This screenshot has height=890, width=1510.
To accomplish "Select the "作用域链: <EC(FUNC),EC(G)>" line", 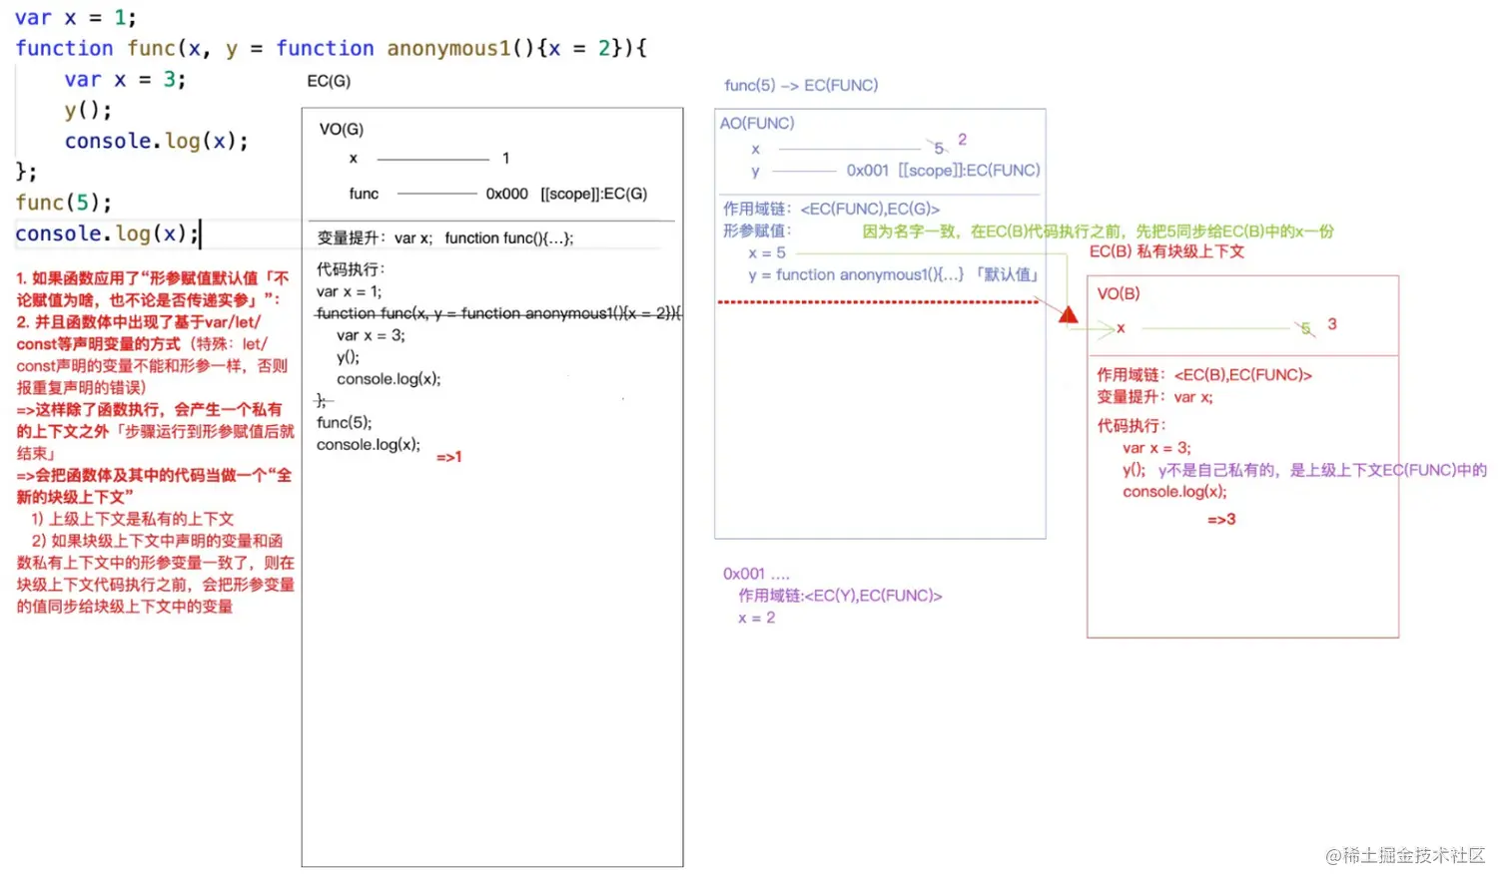I will (x=831, y=209).
